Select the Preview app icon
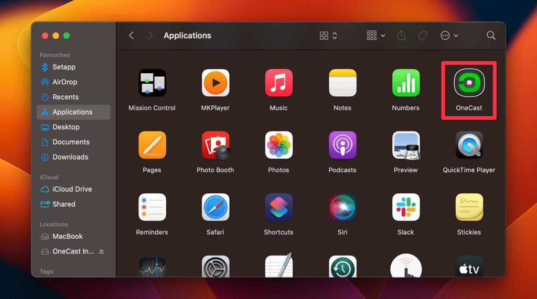 [406, 145]
